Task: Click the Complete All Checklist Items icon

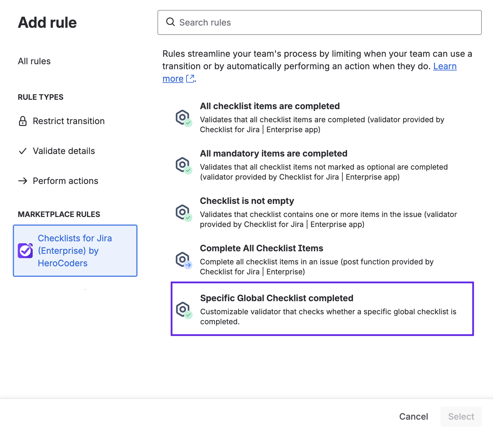Action: (183, 260)
